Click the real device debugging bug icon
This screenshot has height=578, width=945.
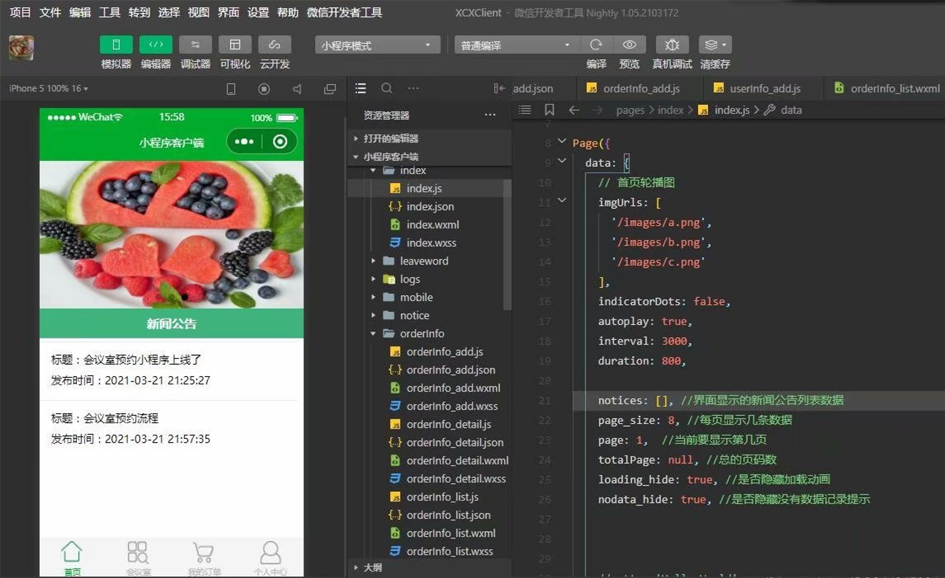click(672, 44)
